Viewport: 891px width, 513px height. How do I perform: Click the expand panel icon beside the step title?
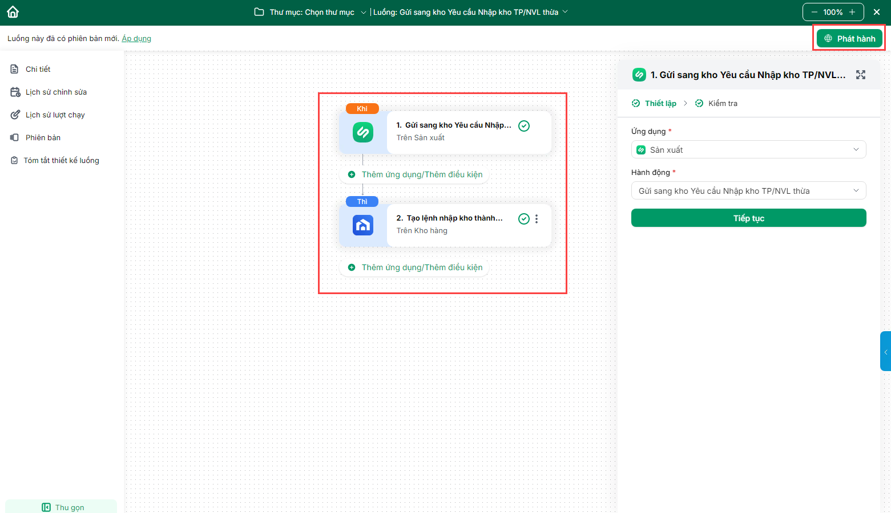click(x=861, y=75)
